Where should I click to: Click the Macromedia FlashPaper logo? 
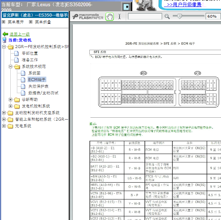tap(88, 16)
